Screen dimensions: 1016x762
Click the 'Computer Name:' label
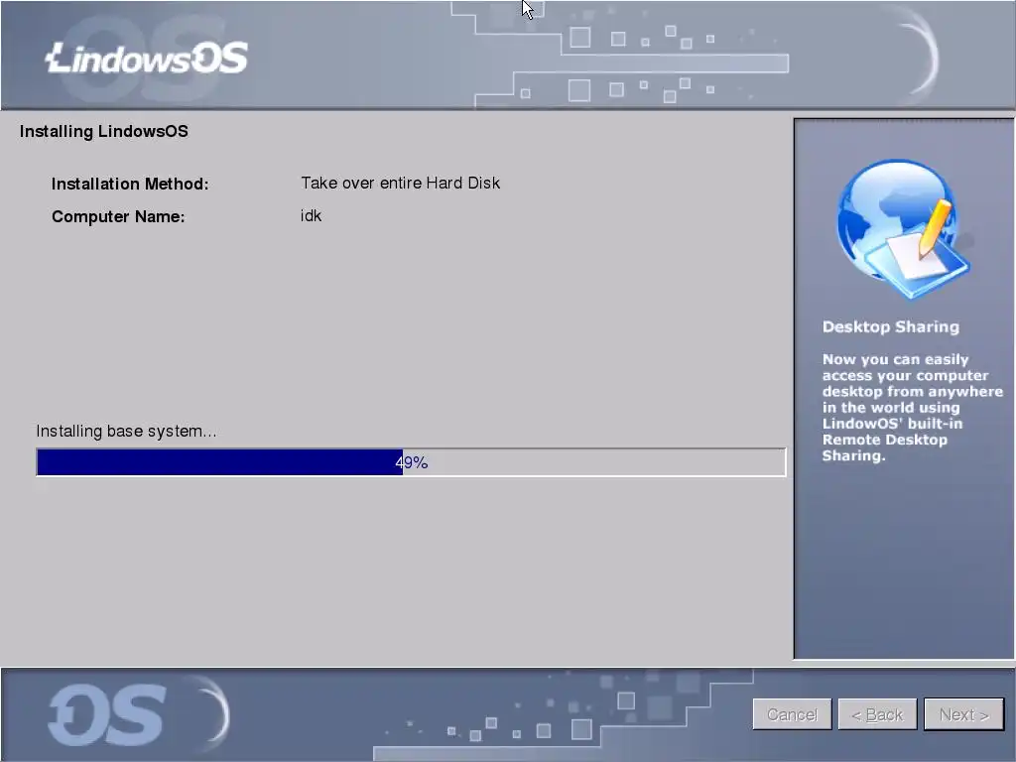[x=118, y=216]
